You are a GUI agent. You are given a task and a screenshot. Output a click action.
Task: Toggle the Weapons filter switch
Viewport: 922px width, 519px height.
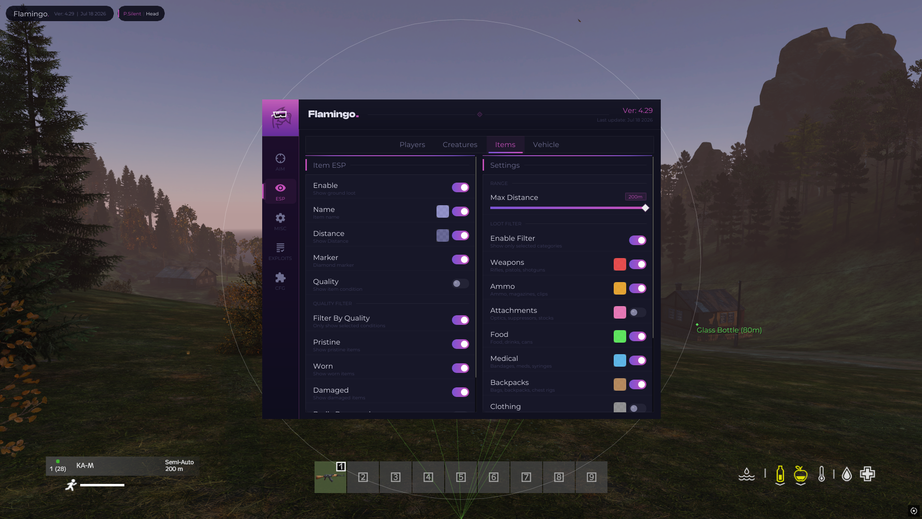638,264
